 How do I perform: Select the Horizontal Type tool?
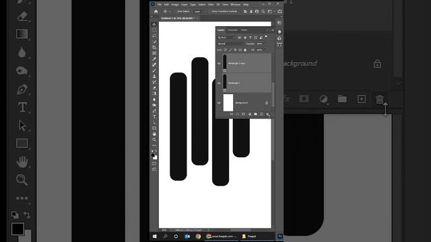(154, 116)
